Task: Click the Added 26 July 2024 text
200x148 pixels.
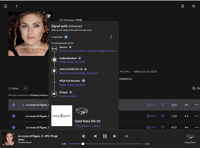Action: point(145,72)
